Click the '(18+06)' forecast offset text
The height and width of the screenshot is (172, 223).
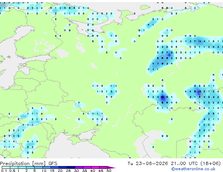(210, 164)
